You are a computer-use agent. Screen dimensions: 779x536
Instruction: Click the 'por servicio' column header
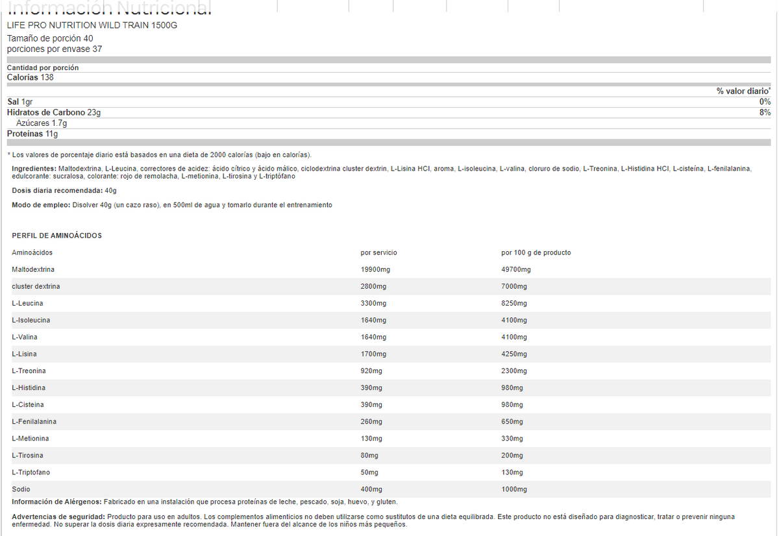point(378,252)
